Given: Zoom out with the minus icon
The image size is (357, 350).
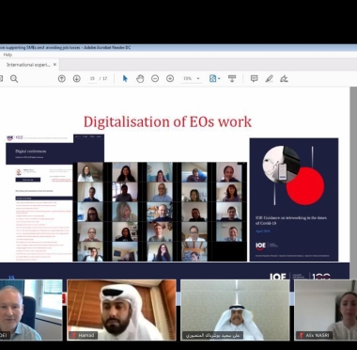Looking at the screenshot, I should pyautogui.click(x=155, y=78).
